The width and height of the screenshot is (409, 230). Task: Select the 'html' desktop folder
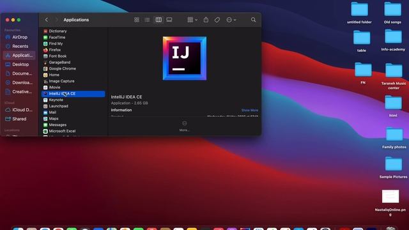point(393,107)
